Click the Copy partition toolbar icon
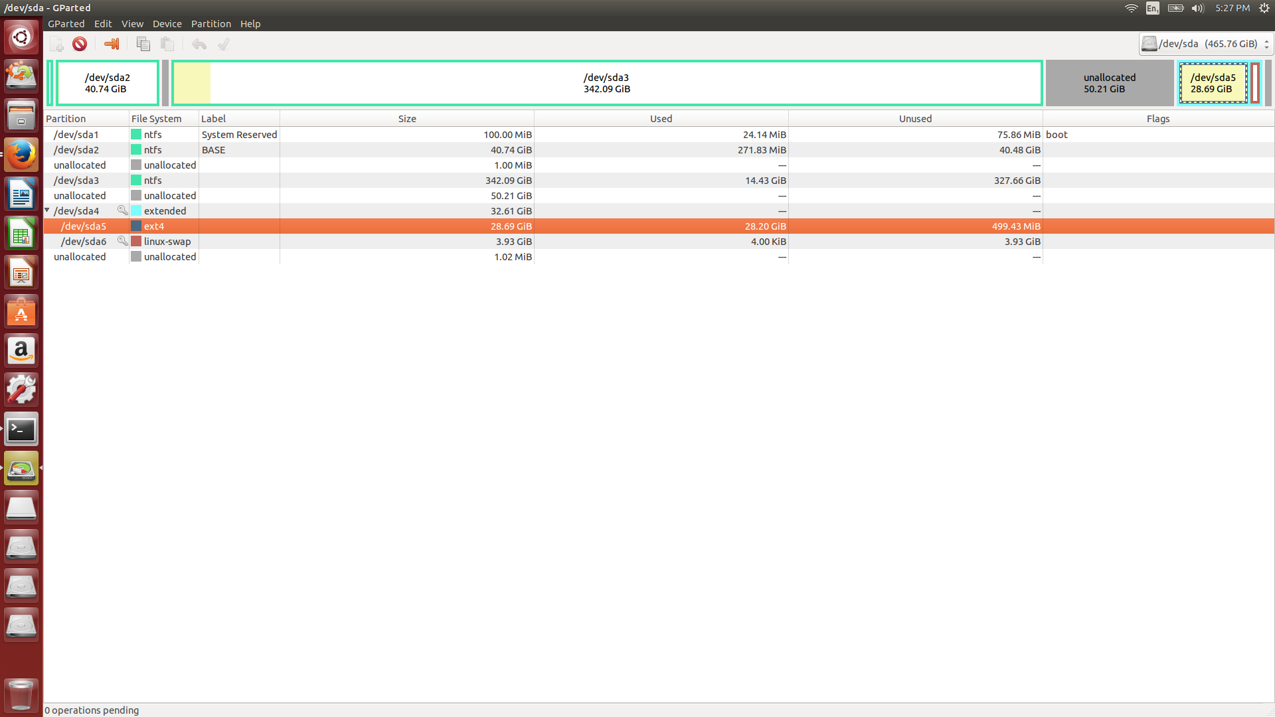The image size is (1275, 717). click(x=143, y=44)
